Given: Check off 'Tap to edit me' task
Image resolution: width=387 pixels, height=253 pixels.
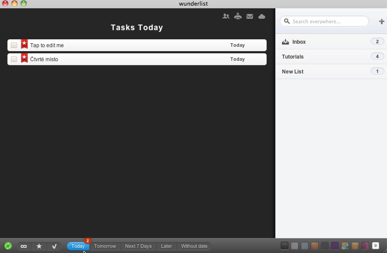Looking at the screenshot, I should 14,45.
